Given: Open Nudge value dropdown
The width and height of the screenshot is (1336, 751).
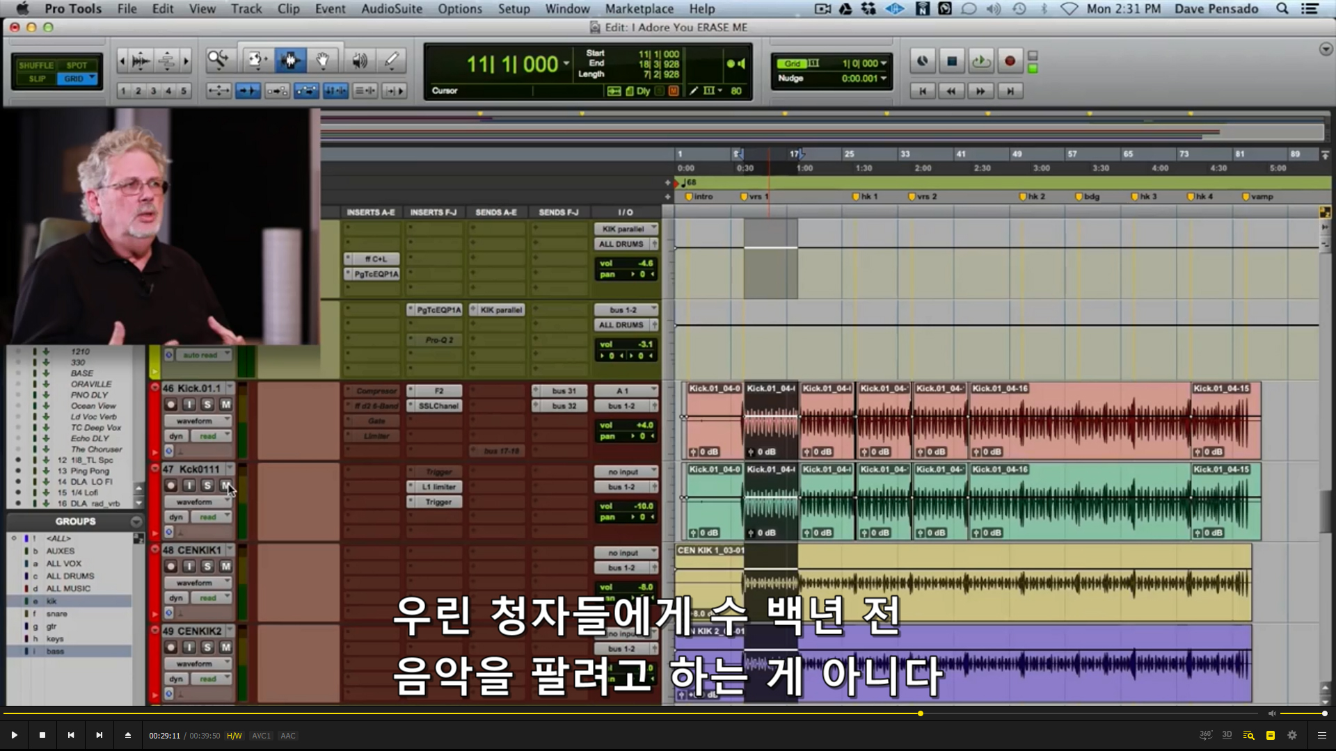Looking at the screenshot, I should coord(884,79).
